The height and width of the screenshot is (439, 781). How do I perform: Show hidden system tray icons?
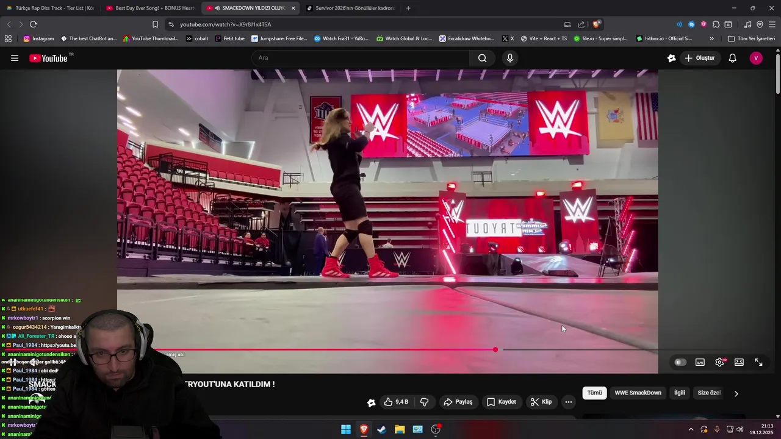(691, 429)
